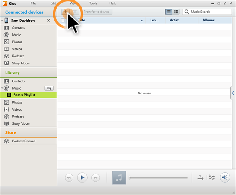Click the Transfer to device button
Image resolution: width=236 pixels, height=195 pixels.
[97, 12]
